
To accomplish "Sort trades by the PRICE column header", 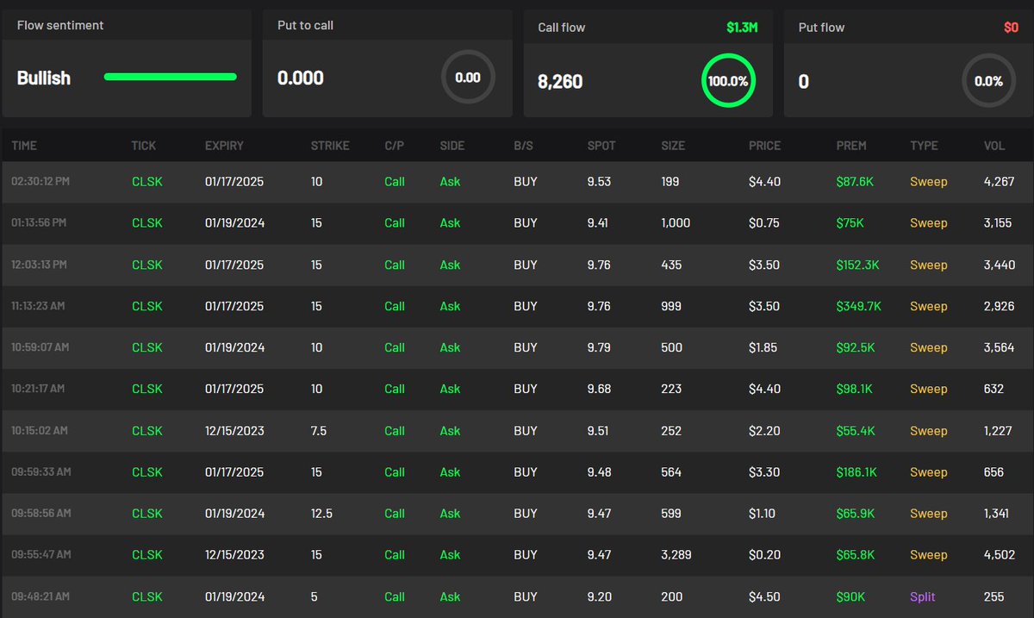I will click(x=764, y=145).
